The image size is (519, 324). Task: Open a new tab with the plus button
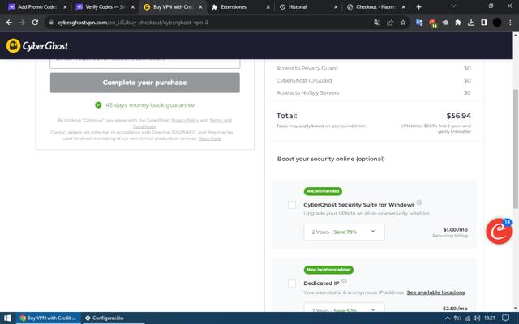[x=418, y=7]
